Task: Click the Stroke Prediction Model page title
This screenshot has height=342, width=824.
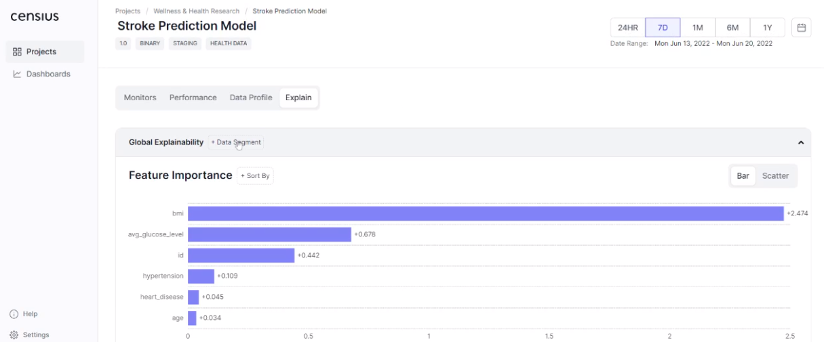Action: (187, 26)
